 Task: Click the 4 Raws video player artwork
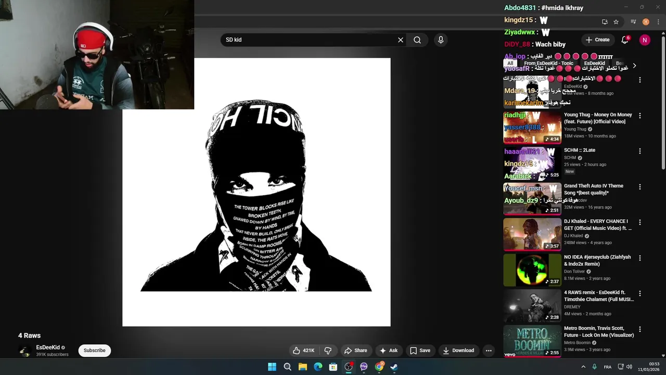pyautogui.click(x=257, y=192)
